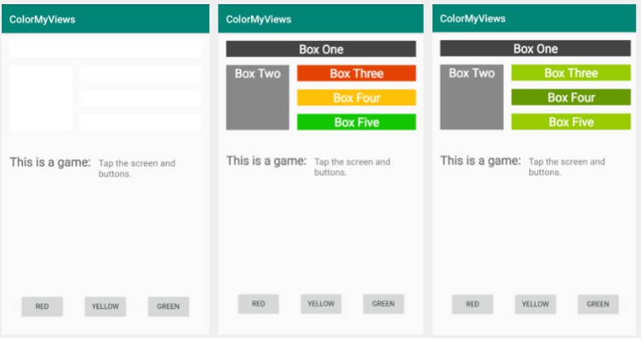Tap the lime green Box Five
This screenshot has height=338, width=641.
coord(571,122)
